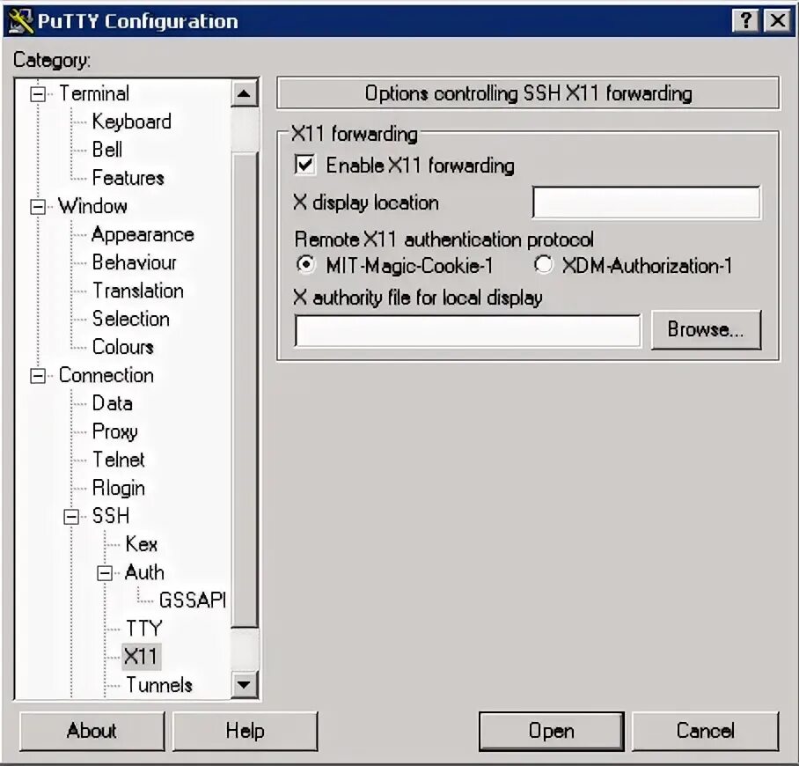Click category tree scroll up arrow
Screen dimensions: 799x766
click(x=244, y=93)
